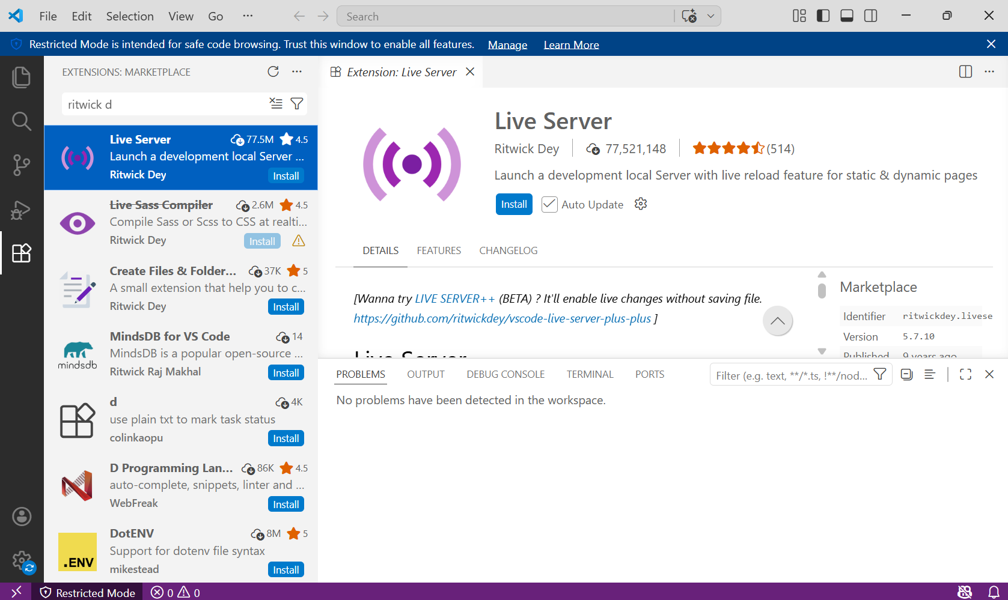
Task: Select the Extensions view icon
Action: [22, 253]
